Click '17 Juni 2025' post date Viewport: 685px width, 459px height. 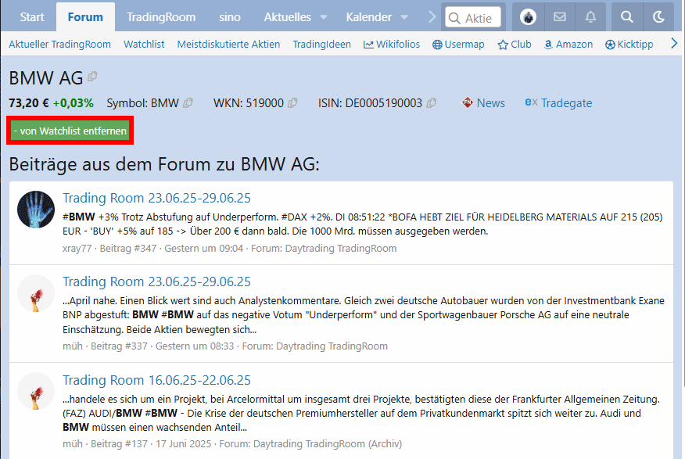(184, 444)
